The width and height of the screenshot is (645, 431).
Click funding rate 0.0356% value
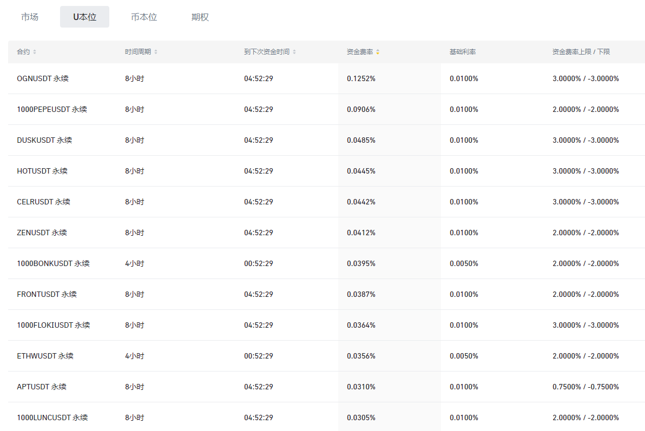(x=361, y=356)
